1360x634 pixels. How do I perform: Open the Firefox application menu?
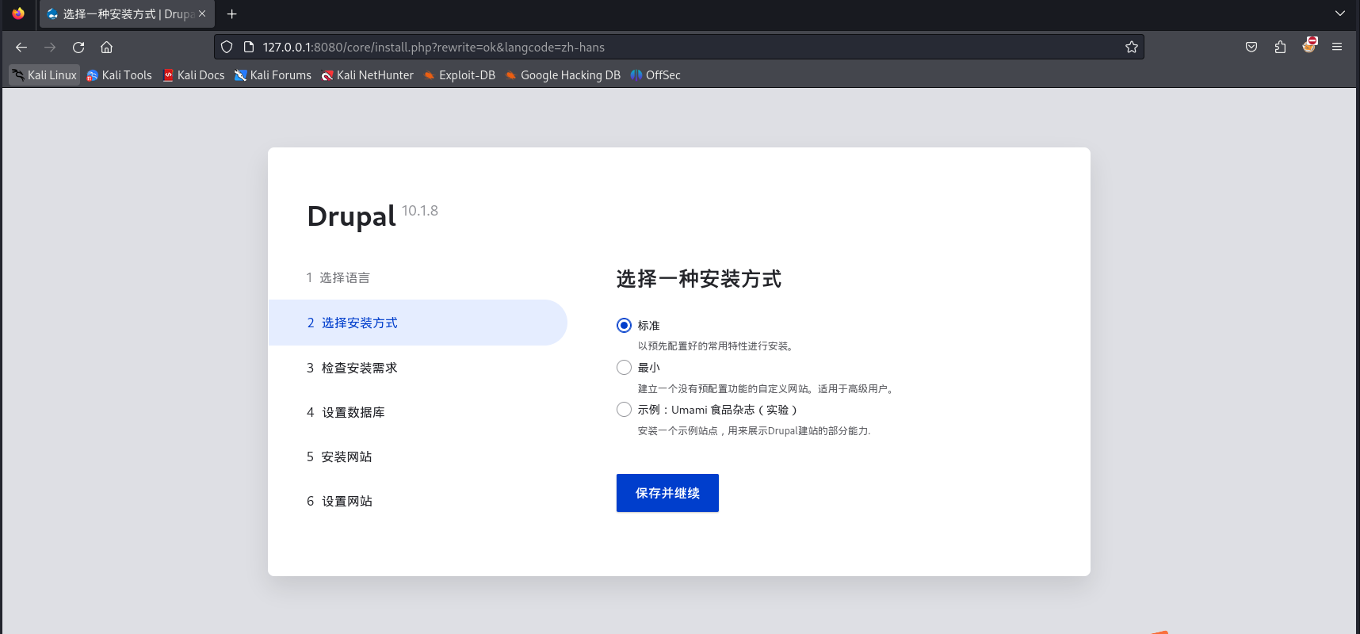(1337, 48)
